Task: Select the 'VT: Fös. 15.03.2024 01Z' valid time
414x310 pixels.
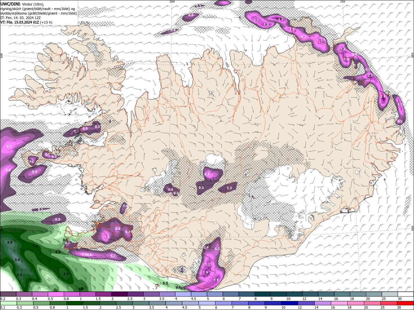Action: [19, 22]
